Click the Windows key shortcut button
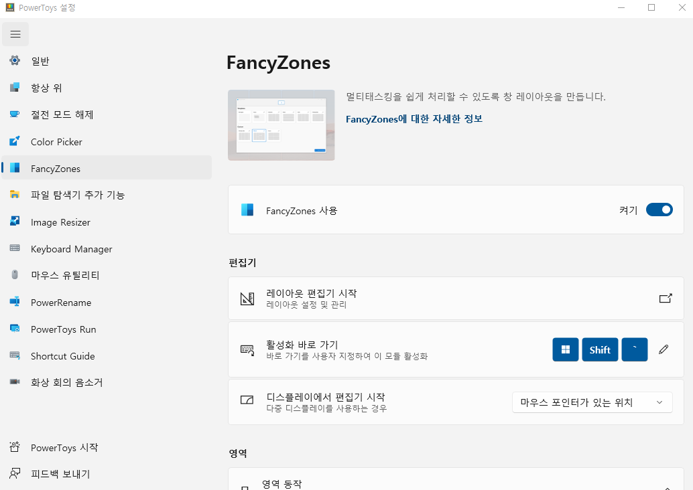The width and height of the screenshot is (693, 490). pos(565,349)
